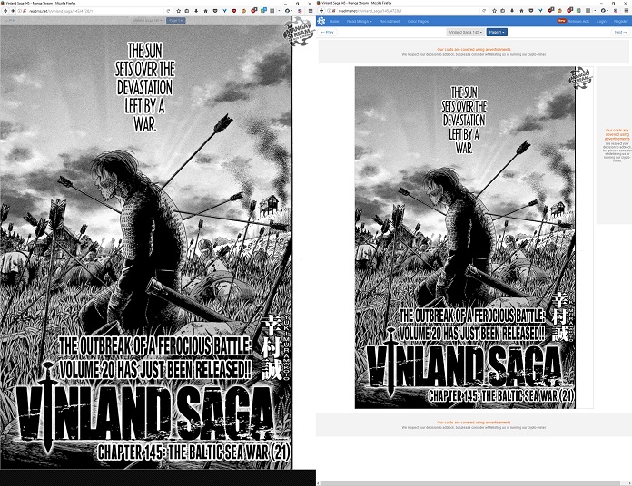Image resolution: width=632 pixels, height=486 pixels.
Task: Click Next button in right window
Action: (619, 32)
